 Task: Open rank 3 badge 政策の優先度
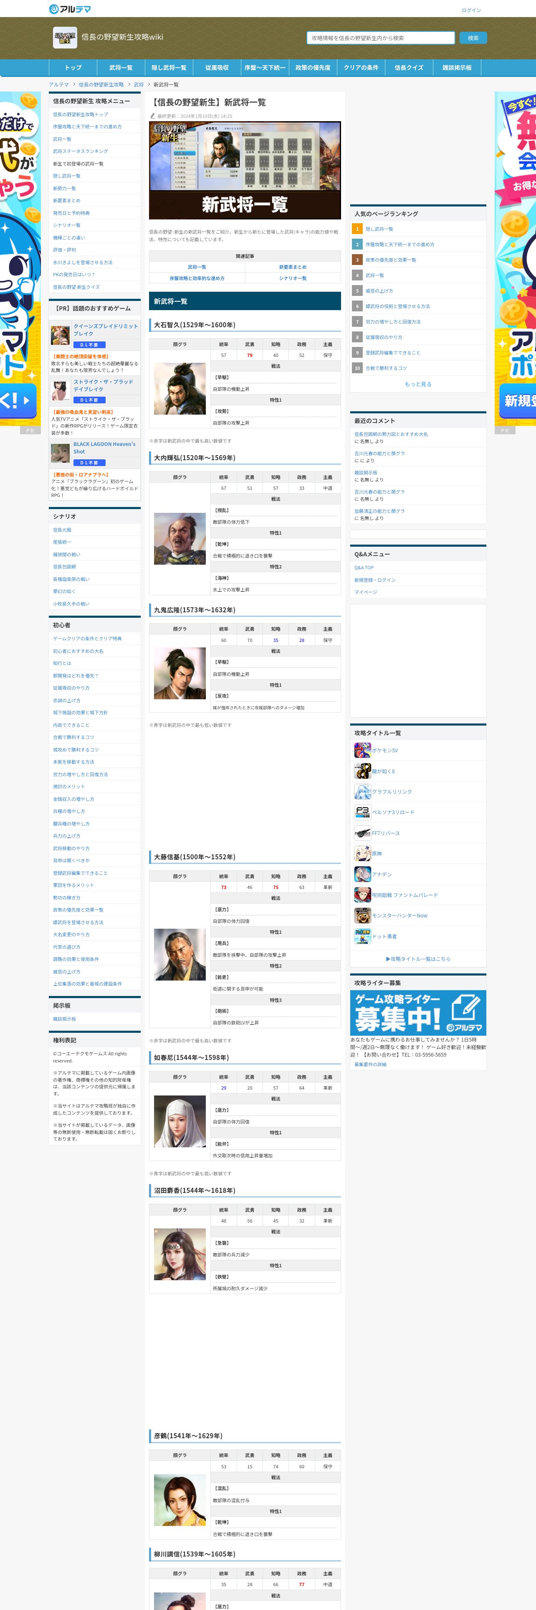(357, 260)
